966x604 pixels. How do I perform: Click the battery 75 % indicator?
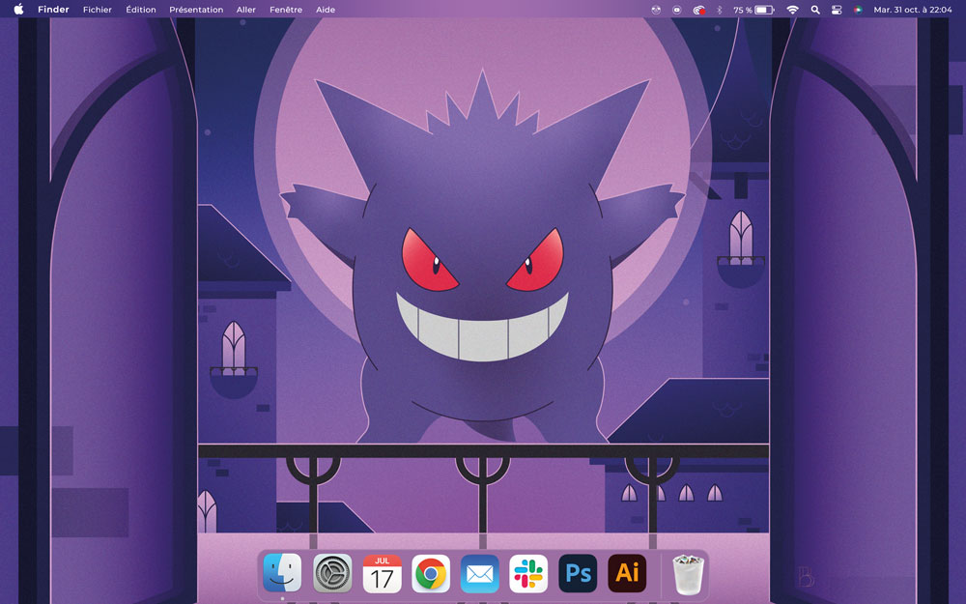753,10
